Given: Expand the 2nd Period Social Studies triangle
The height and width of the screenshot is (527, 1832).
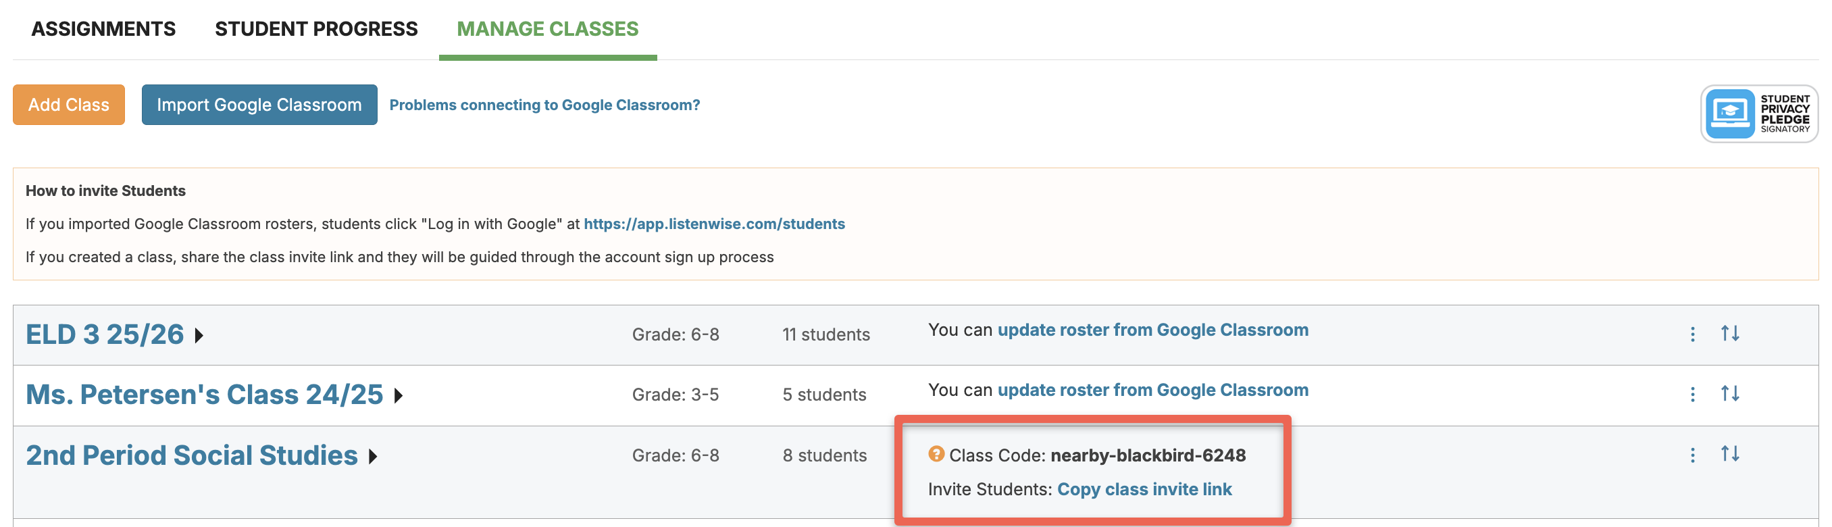Looking at the screenshot, I should [373, 457].
